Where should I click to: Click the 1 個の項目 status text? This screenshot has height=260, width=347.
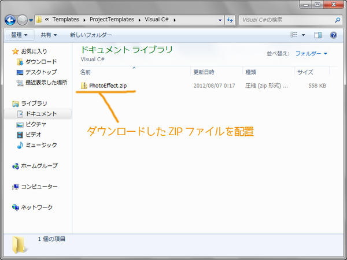coord(51,239)
